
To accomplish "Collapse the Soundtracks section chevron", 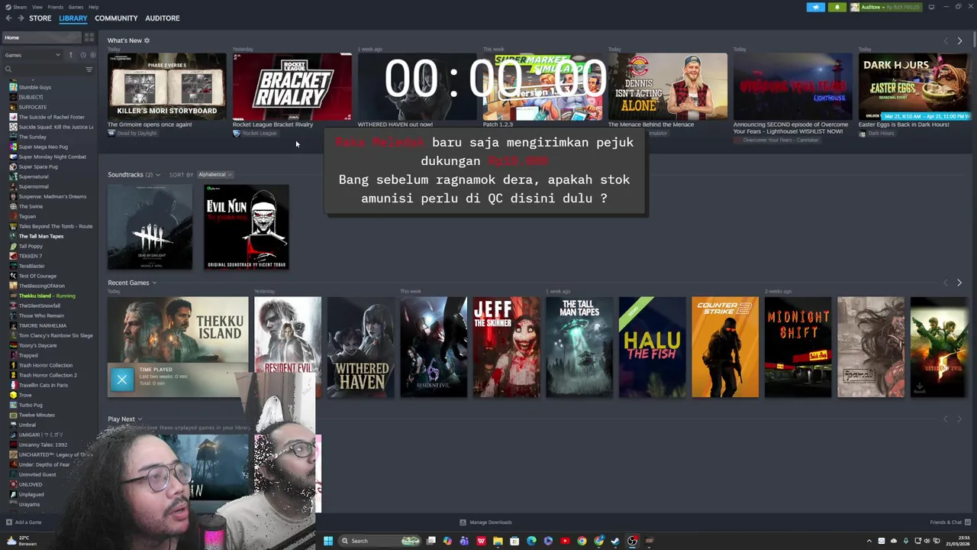I will 158,175.
